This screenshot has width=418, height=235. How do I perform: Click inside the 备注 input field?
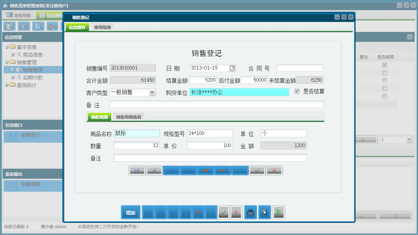(x=217, y=104)
